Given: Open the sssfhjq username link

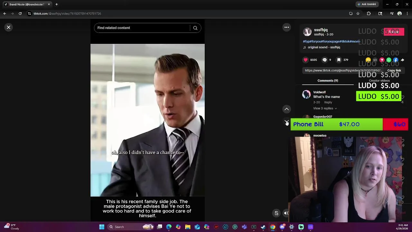Looking at the screenshot, I should click(321, 30).
